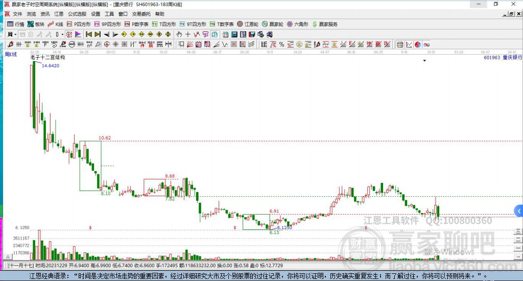Switch to the K线 chart view
Screen dimensions: 523x281
coord(55,24)
